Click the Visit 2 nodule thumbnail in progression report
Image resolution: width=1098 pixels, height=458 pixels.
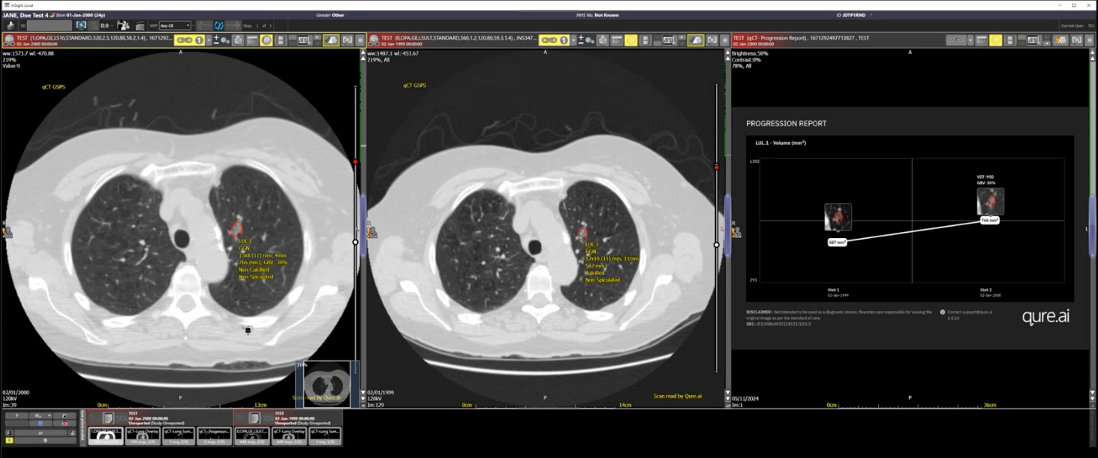990,201
